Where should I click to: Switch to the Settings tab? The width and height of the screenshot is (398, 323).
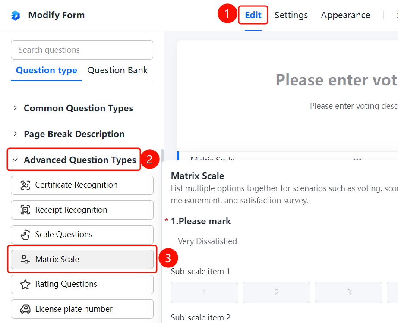click(291, 15)
